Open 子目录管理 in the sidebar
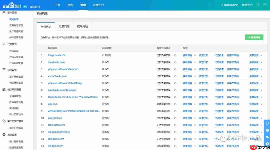270x150 pixels. (15, 96)
